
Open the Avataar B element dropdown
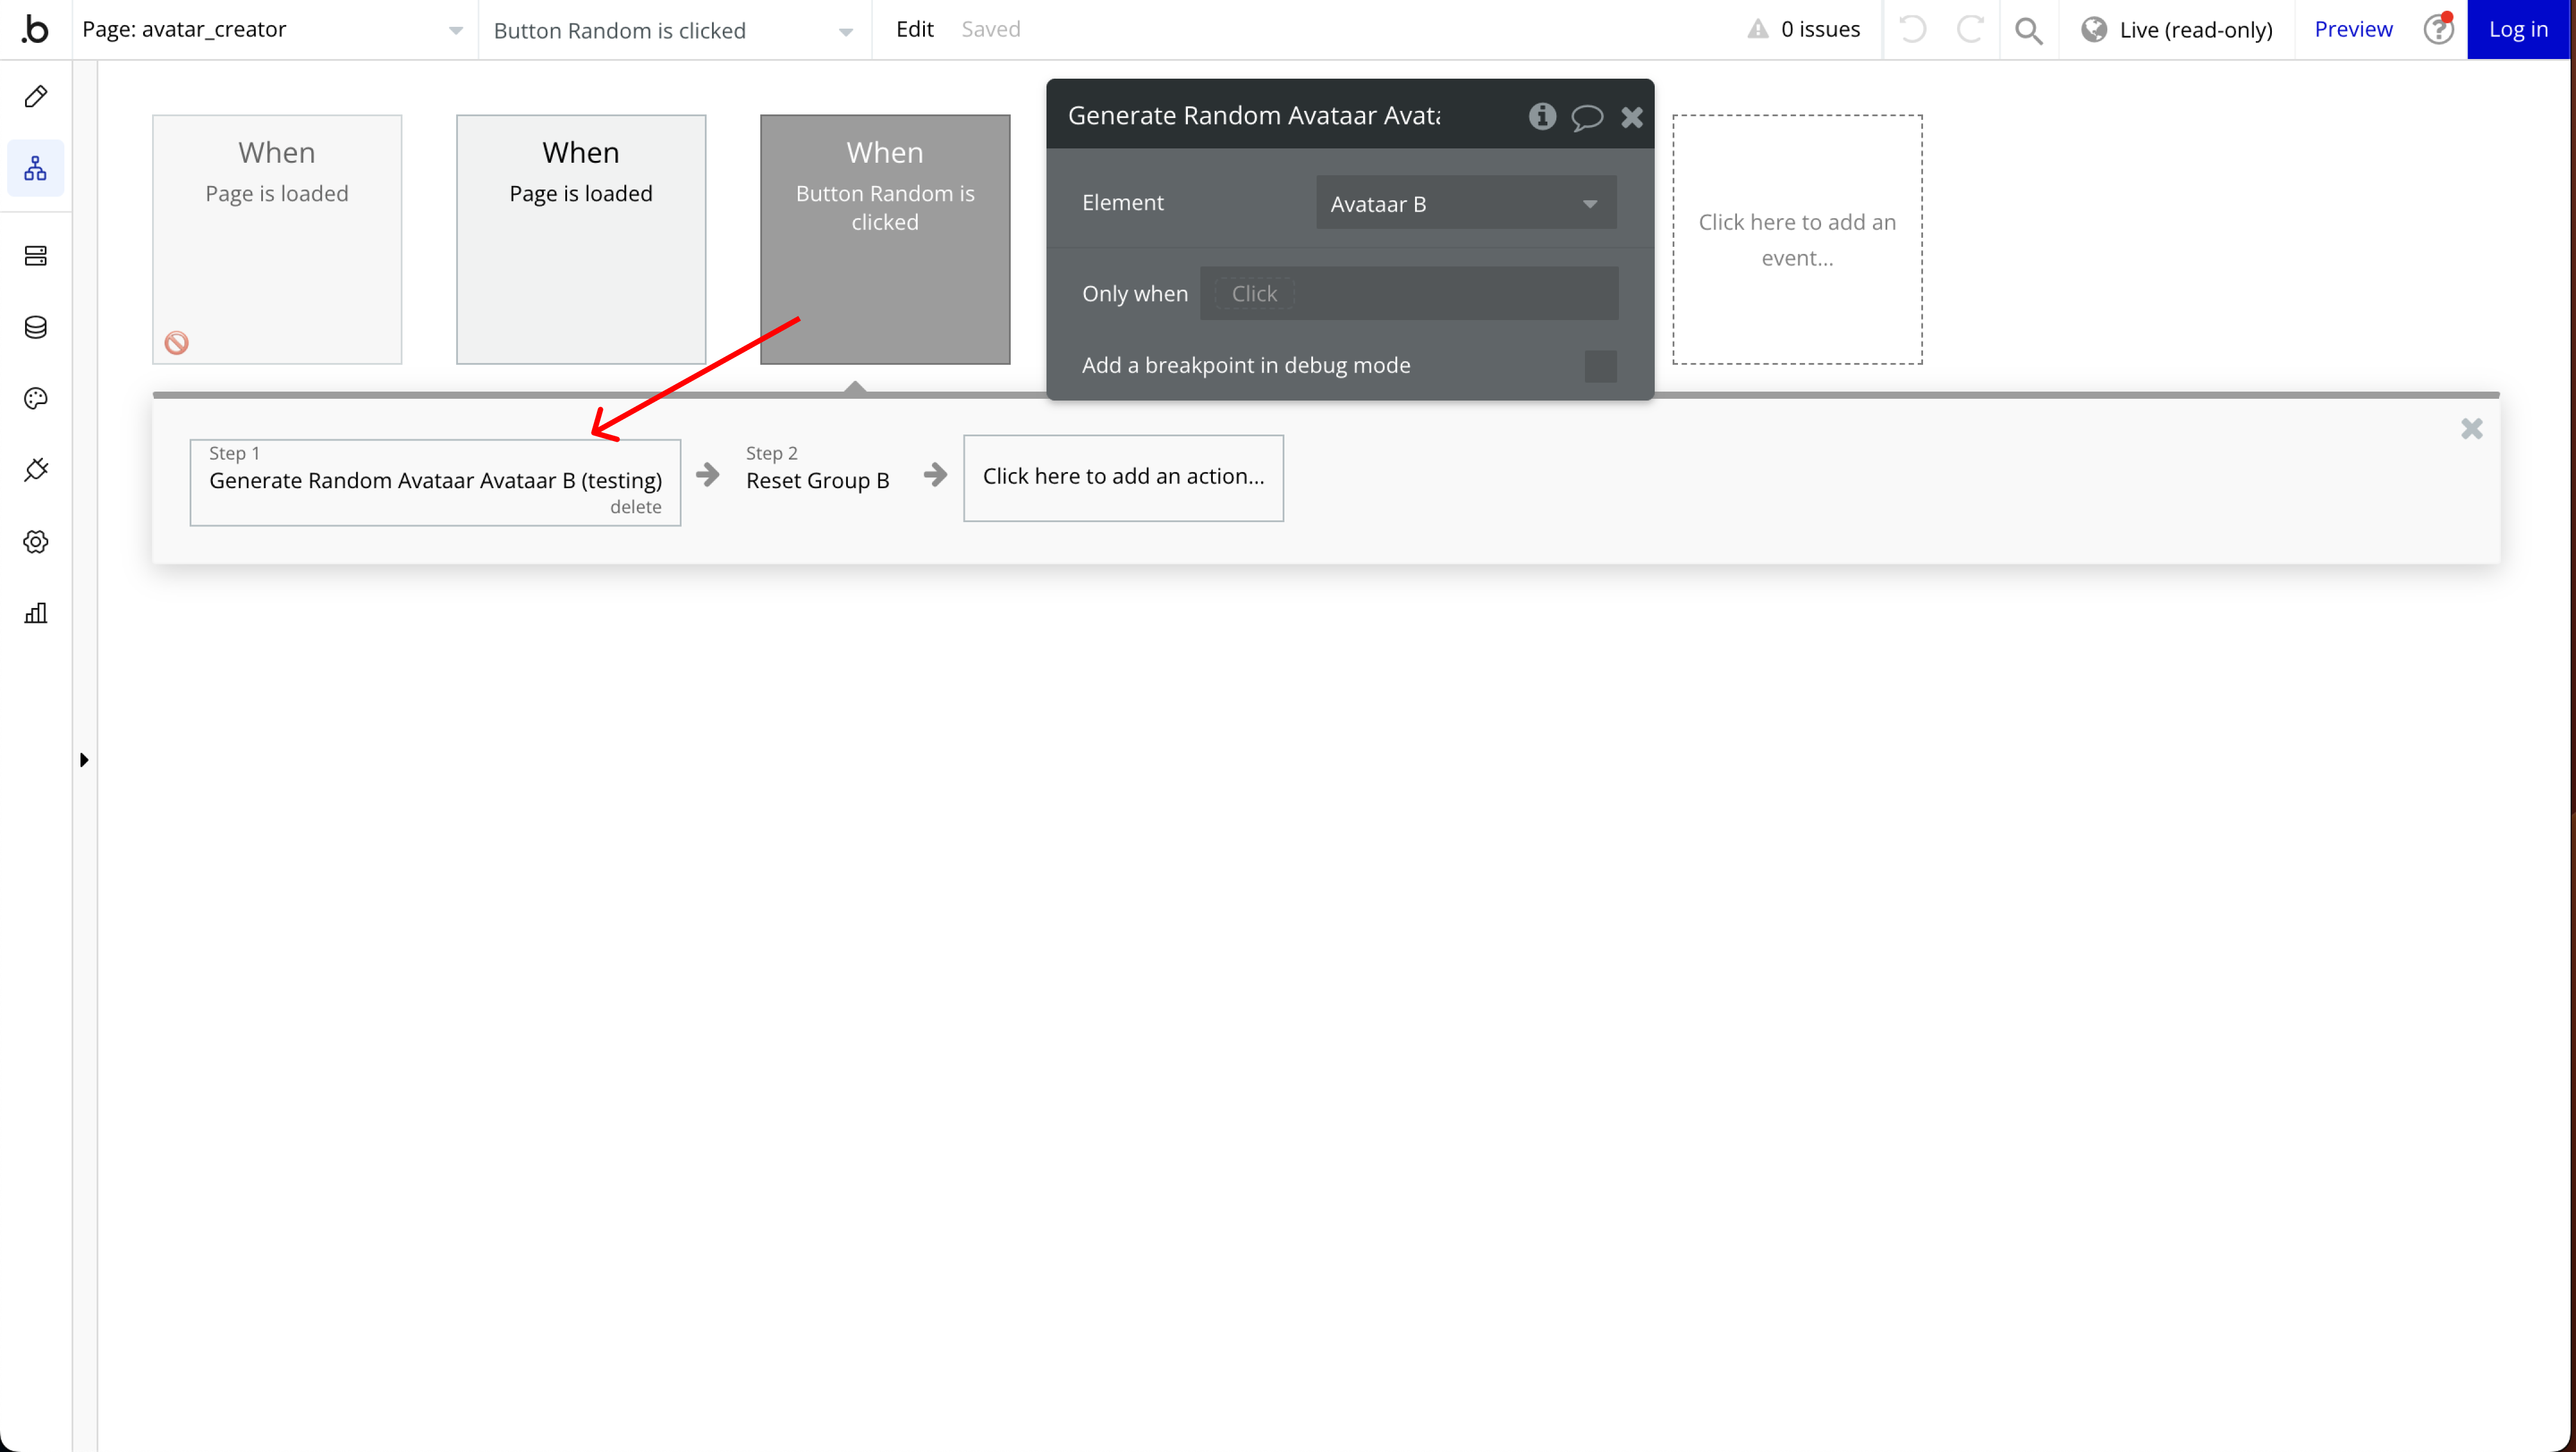tap(1465, 204)
